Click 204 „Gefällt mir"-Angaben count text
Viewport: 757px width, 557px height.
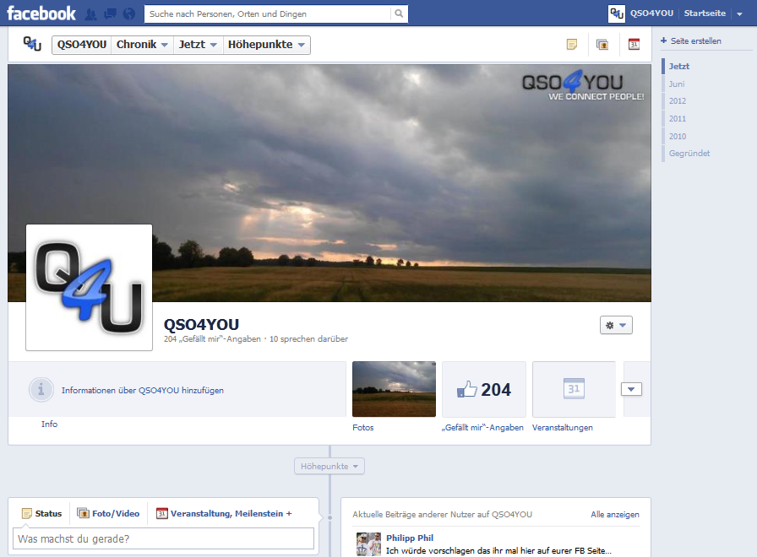point(212,339)
